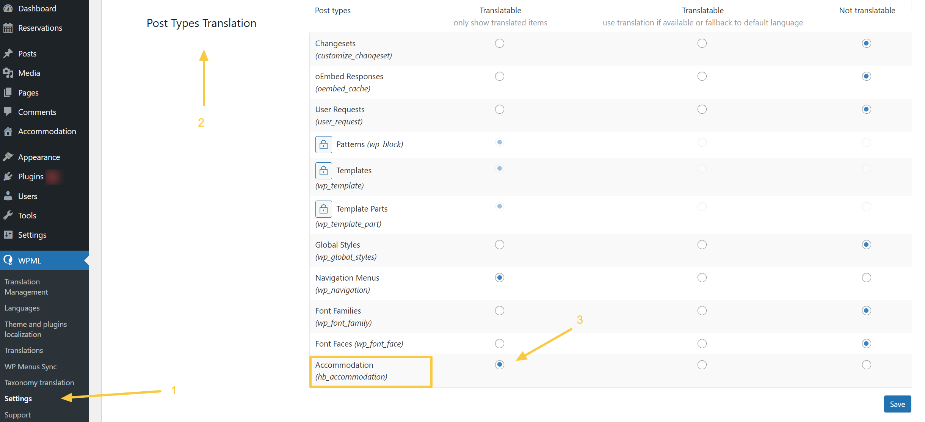
Task: Open the Support link in WPML menu
Action: (17, 415)
